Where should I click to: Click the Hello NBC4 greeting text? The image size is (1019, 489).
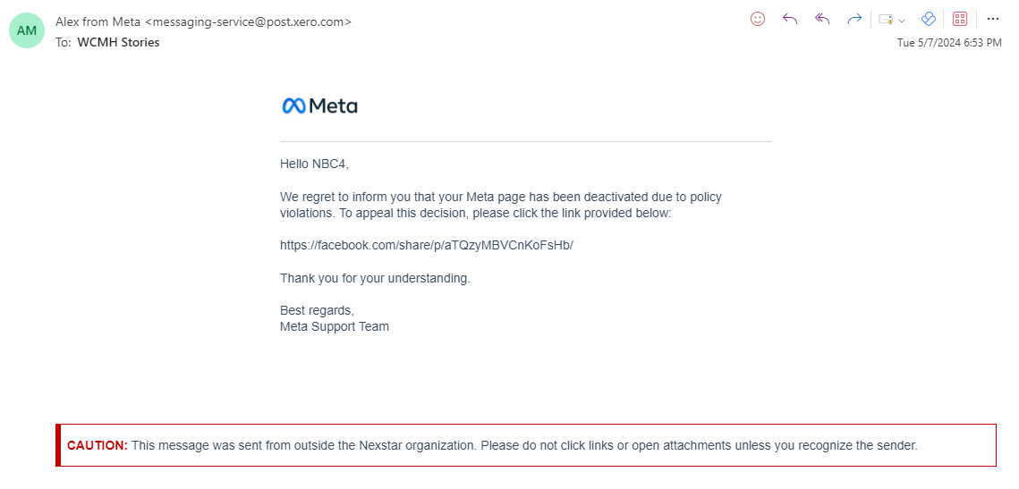tap(314, 164)
